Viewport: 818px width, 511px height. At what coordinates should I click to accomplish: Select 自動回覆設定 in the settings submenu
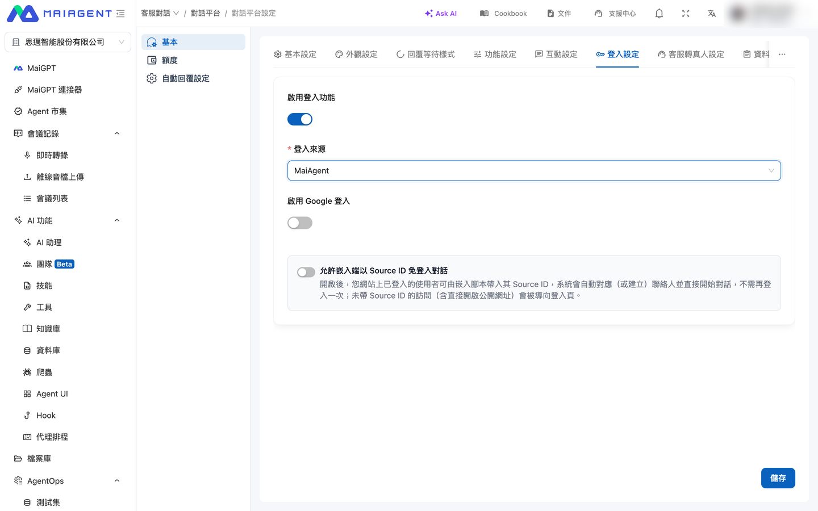[193, 78]
